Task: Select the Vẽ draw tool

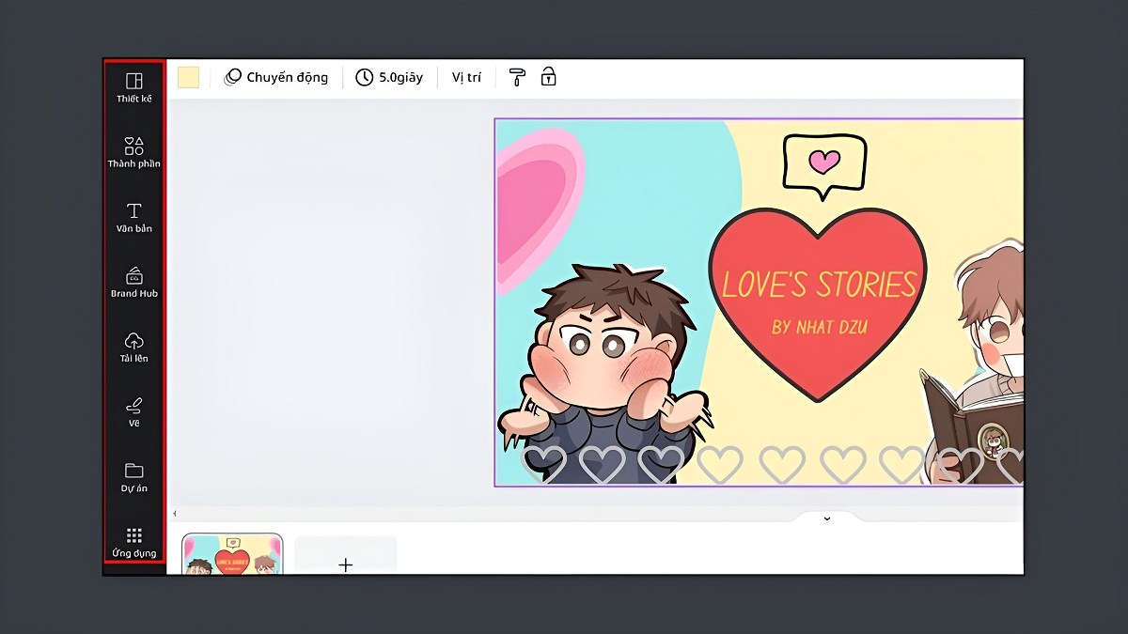Action: [x=134, y=412]
